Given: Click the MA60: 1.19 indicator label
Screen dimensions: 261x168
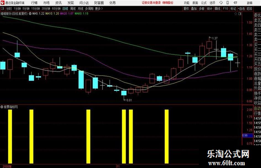Looking at the screenshot, I should [81, 14].
